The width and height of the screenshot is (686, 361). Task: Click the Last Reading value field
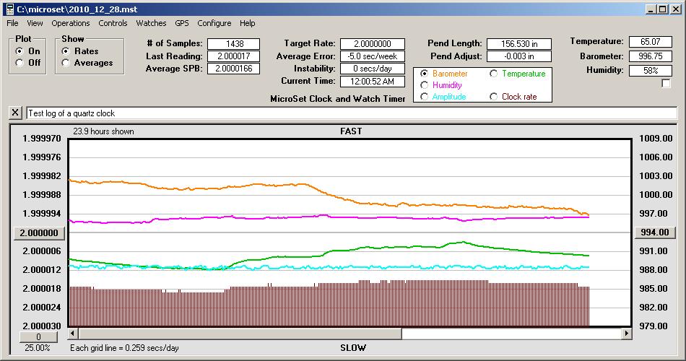coord(234,56)
